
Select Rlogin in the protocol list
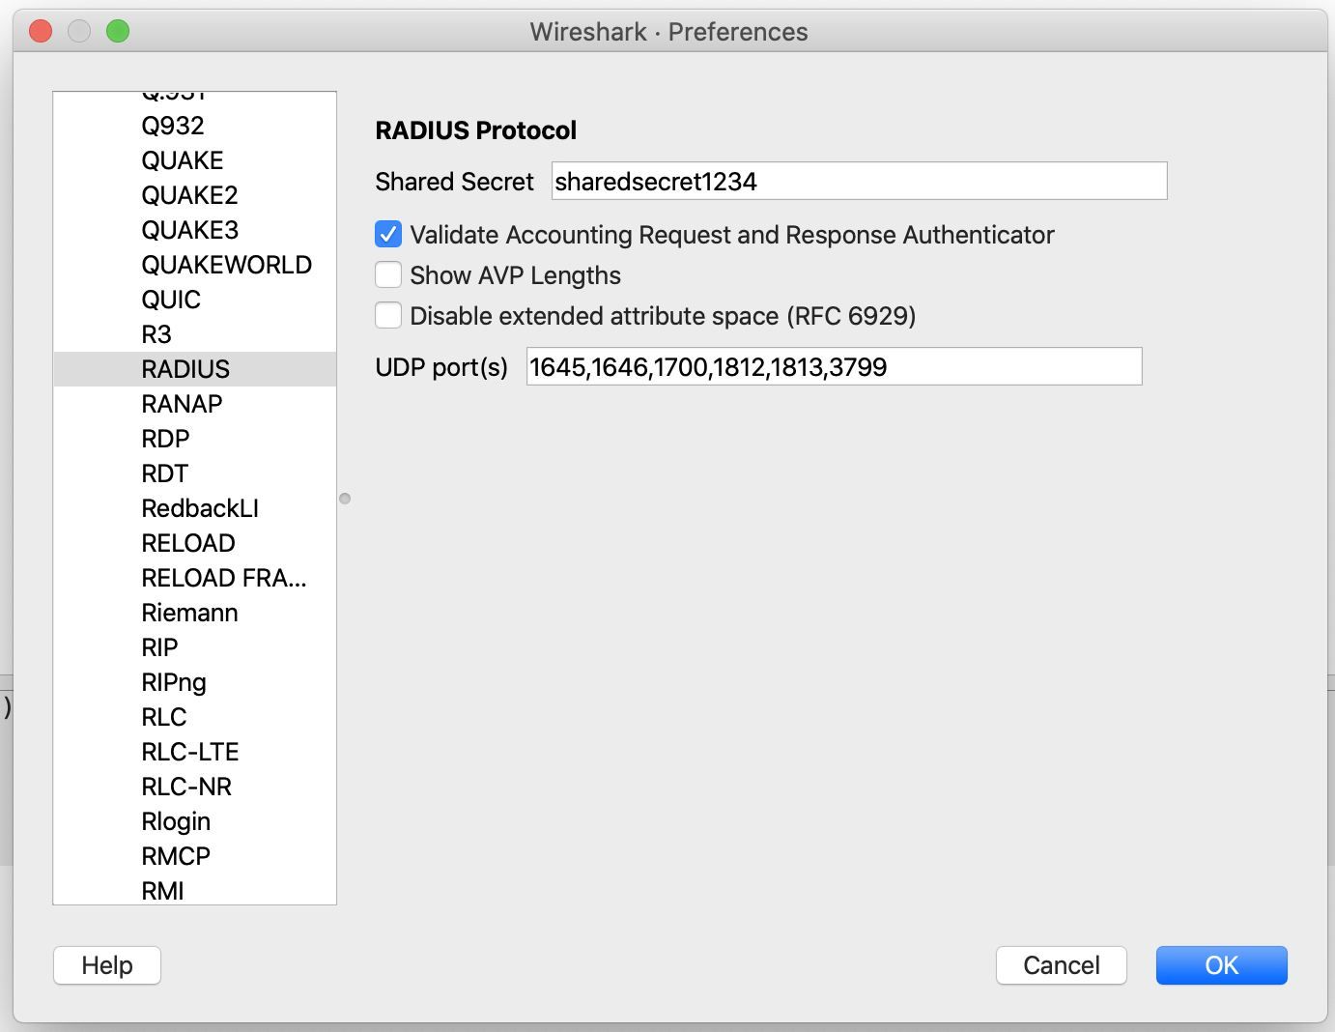pyautogui.click(x=176, y=821)
